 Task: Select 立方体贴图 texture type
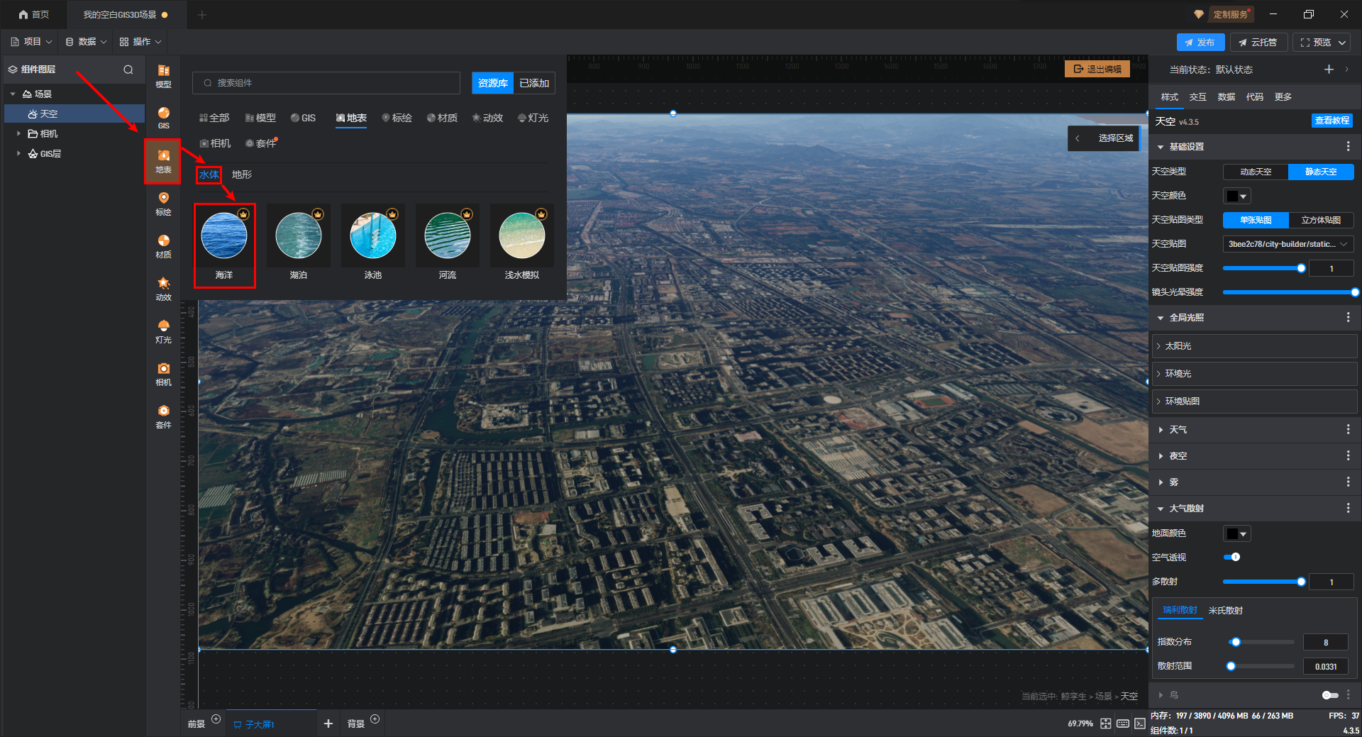click(1320, 220)
